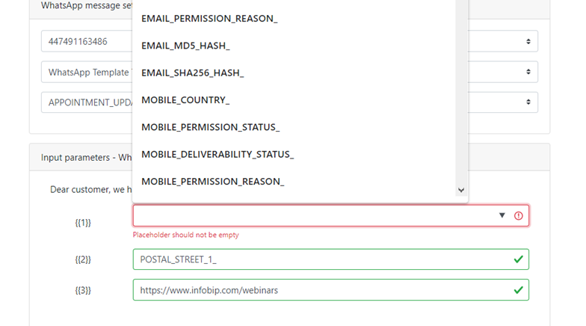Viewport: 586px width, 326px height.
Task: Click the red error icon in {{1}} field
Action: click(519, 215)
